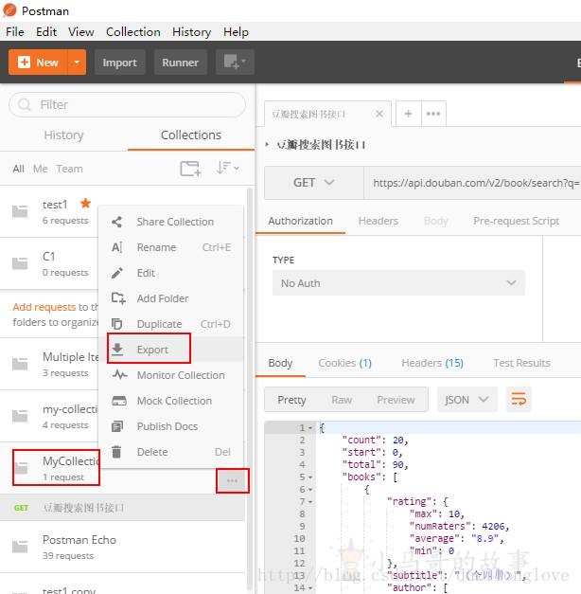Close the open request tab
This screenshot has width=581, height=594.
[379, 114]
